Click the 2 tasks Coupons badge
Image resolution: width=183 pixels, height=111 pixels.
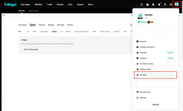click(170, 58)
